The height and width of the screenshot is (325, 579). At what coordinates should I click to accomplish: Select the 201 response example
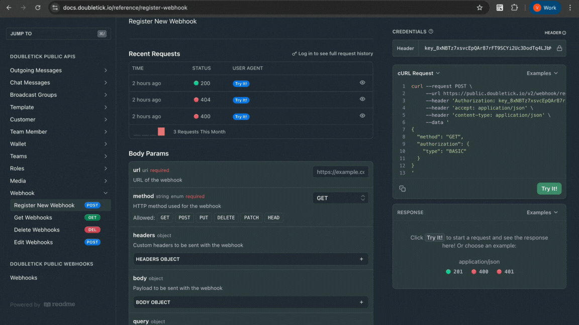[454, 272]
